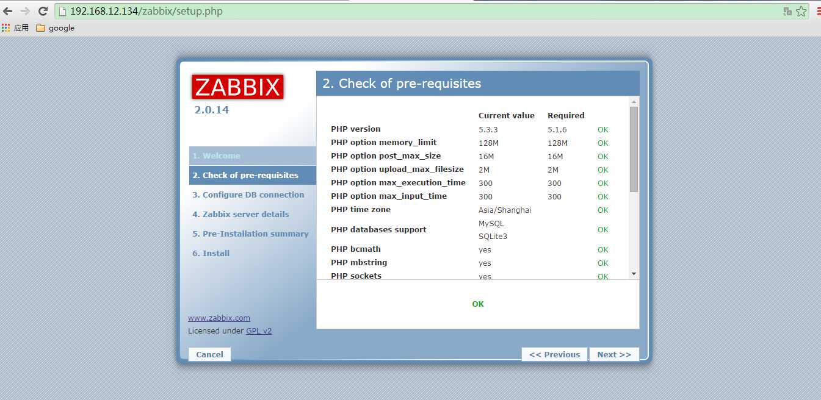The width and height of the screenshot is (821, 400).
Task: Click the panel title Check of pre-requisites
Action: [402, 84]
